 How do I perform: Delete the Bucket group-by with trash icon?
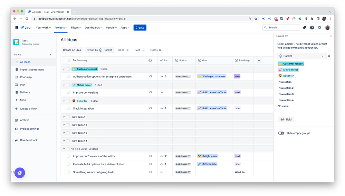click(329, 56)
